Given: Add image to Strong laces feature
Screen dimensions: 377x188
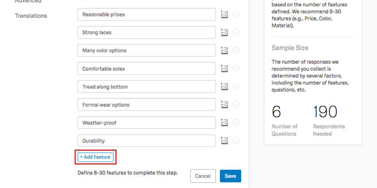Looking at the screenshot, I should click(x=224, y=33).
